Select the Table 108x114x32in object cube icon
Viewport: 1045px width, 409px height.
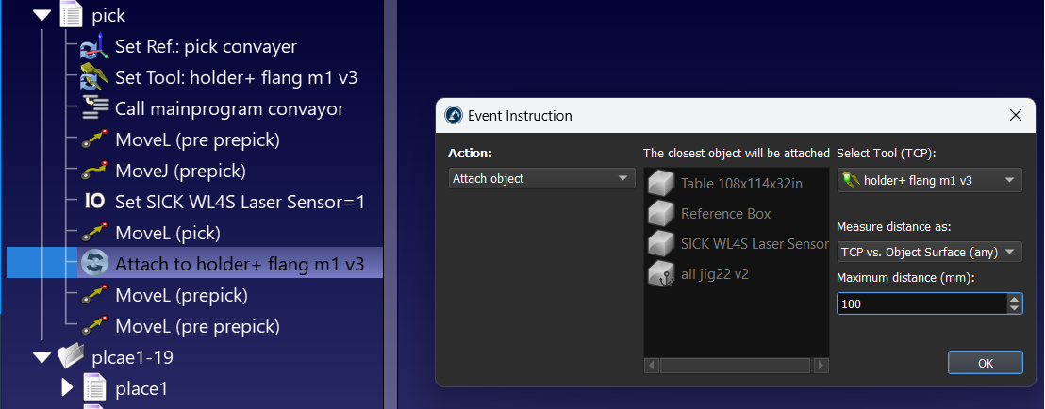[661, 183]
